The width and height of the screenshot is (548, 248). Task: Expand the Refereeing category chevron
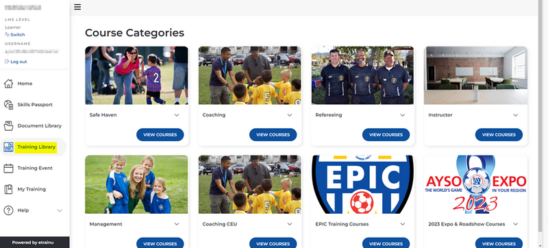click(403, 115)
